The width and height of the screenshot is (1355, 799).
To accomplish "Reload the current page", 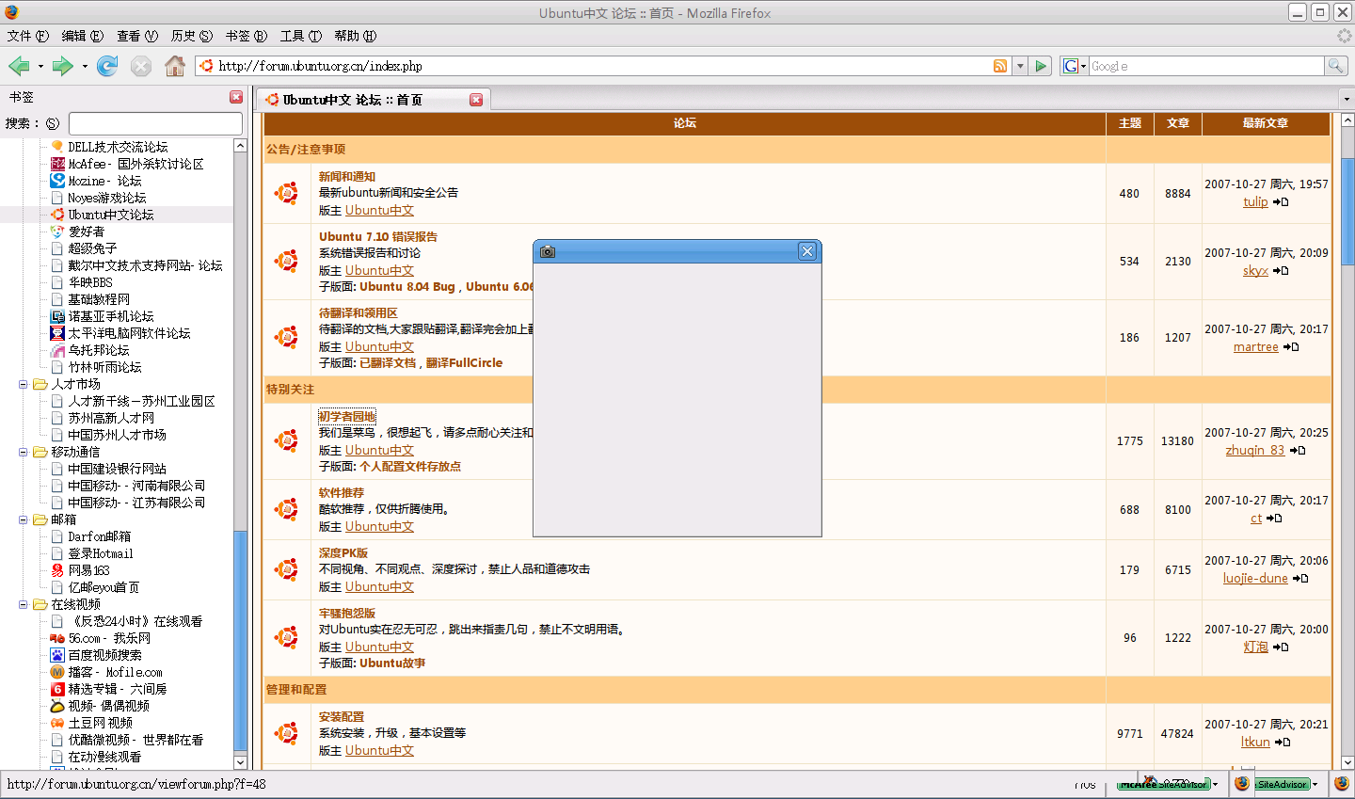I will pos(108,66).
